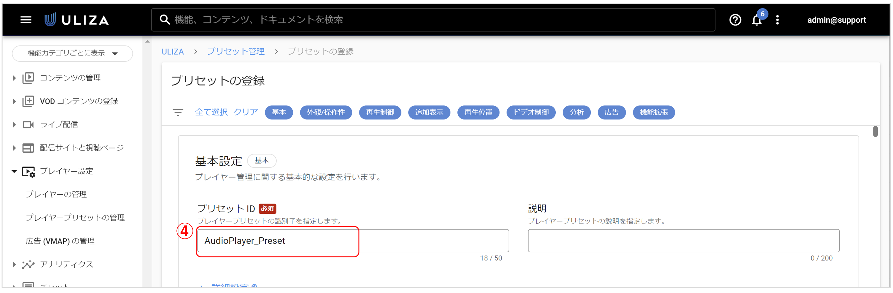Toggle the ビデオ制御 filter chip
The image size is (893, 293).
click(531, 112)
